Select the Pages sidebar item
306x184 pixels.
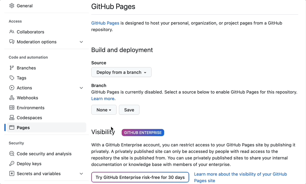(x=23, y=128)
